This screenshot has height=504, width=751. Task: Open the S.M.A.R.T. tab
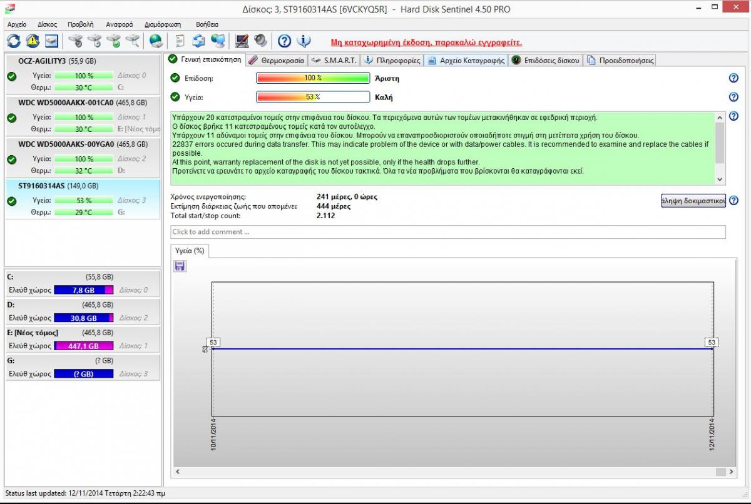pyautogui.click(x=334, y=61)
